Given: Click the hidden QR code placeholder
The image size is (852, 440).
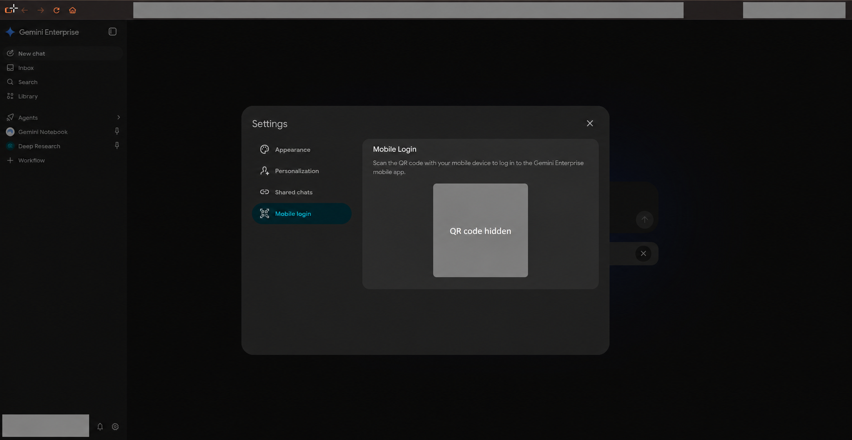Looking at the screenshot, I should coord(480,230).
